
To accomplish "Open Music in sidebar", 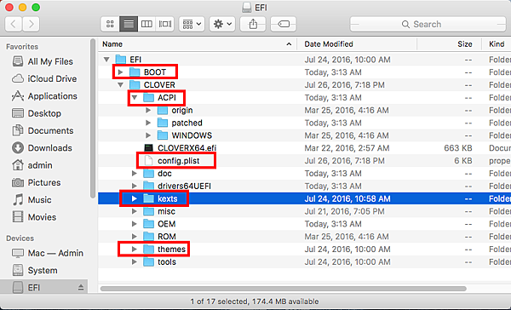I will tap(32, 200).
